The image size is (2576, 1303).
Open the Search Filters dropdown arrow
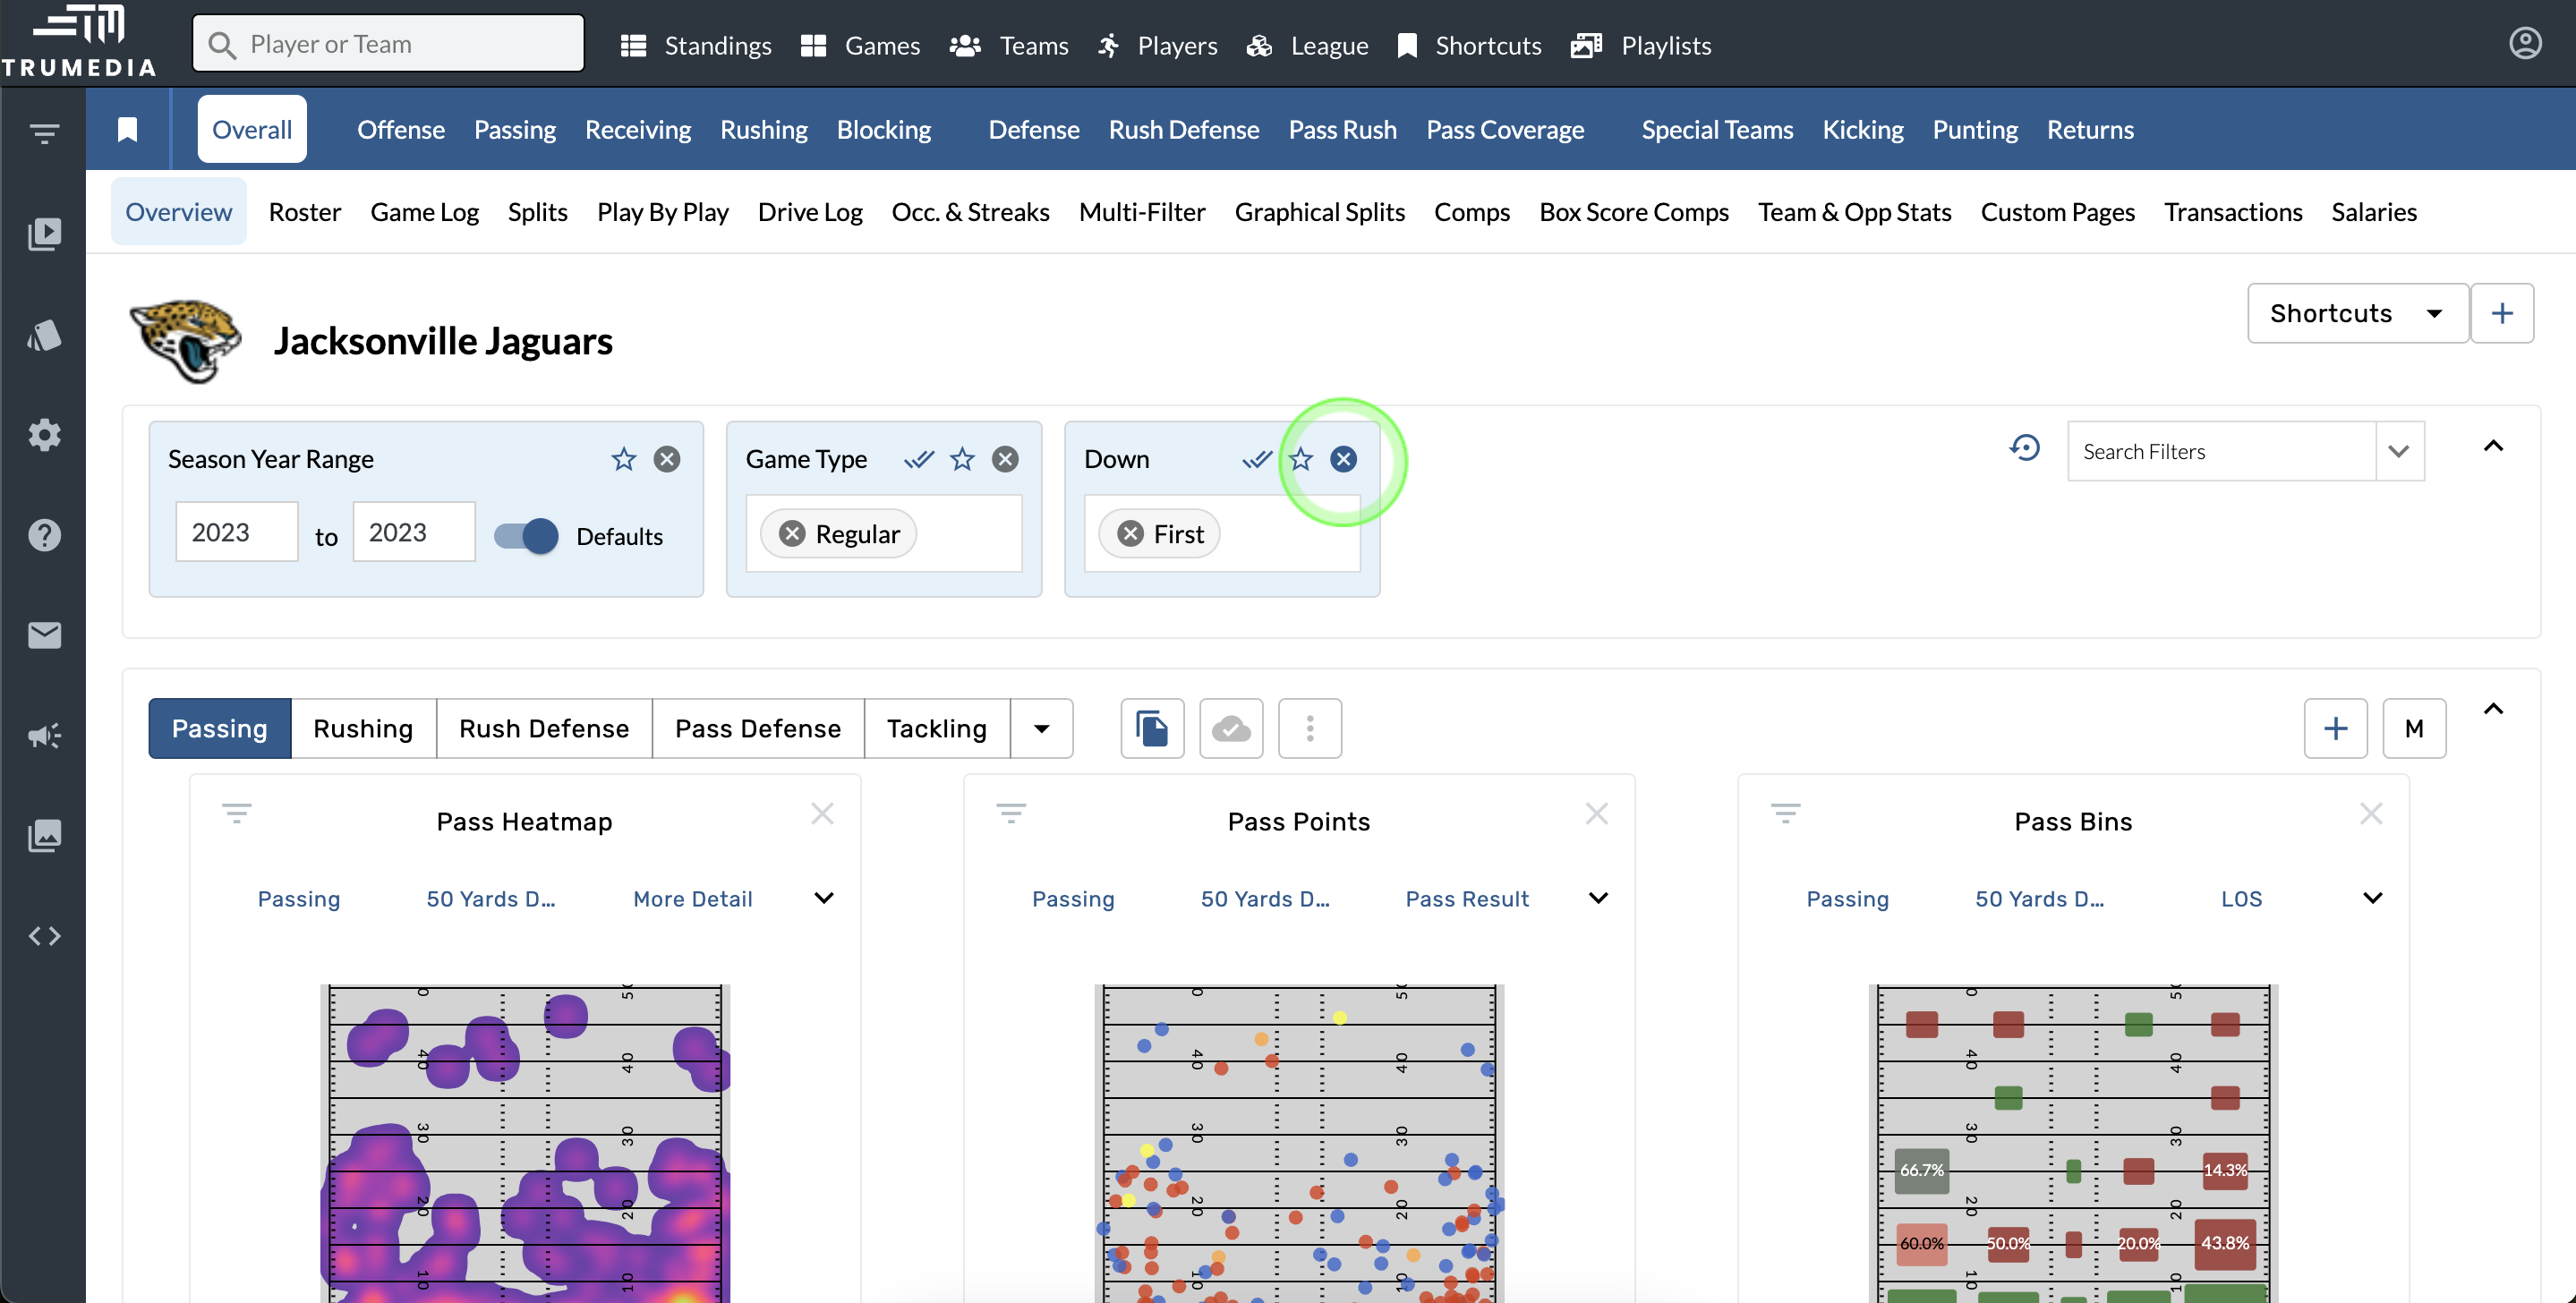coord(2399,451)
